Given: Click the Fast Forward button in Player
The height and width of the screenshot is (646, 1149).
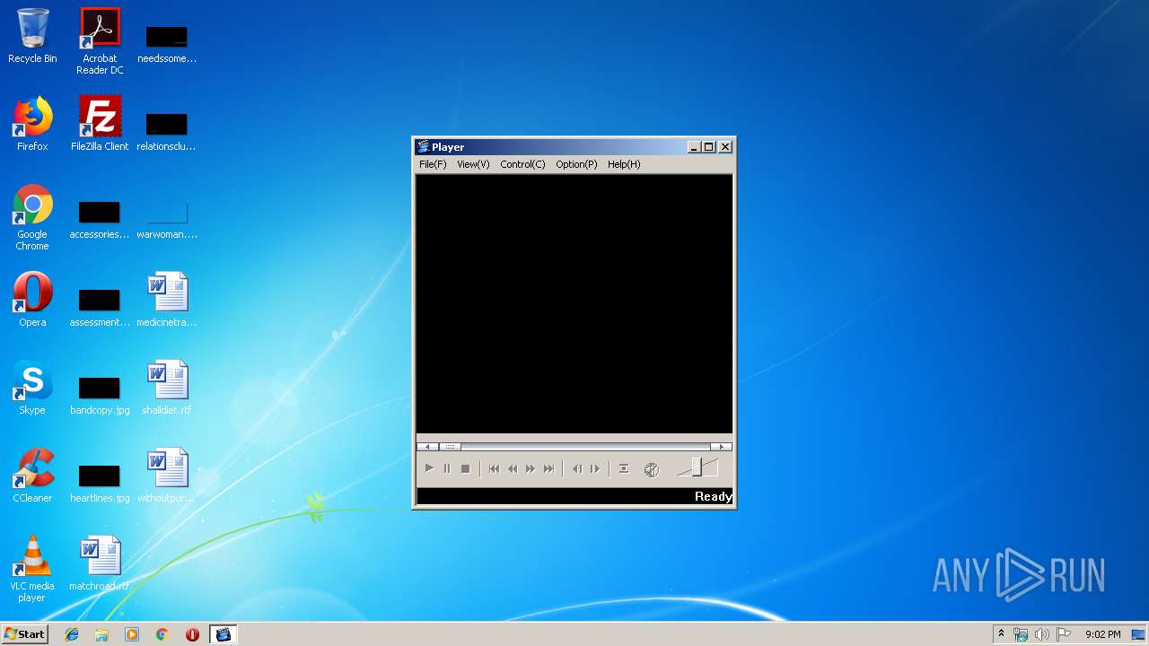Looking at the screenshot, I should pyautogui.click(x=531, y=468).
